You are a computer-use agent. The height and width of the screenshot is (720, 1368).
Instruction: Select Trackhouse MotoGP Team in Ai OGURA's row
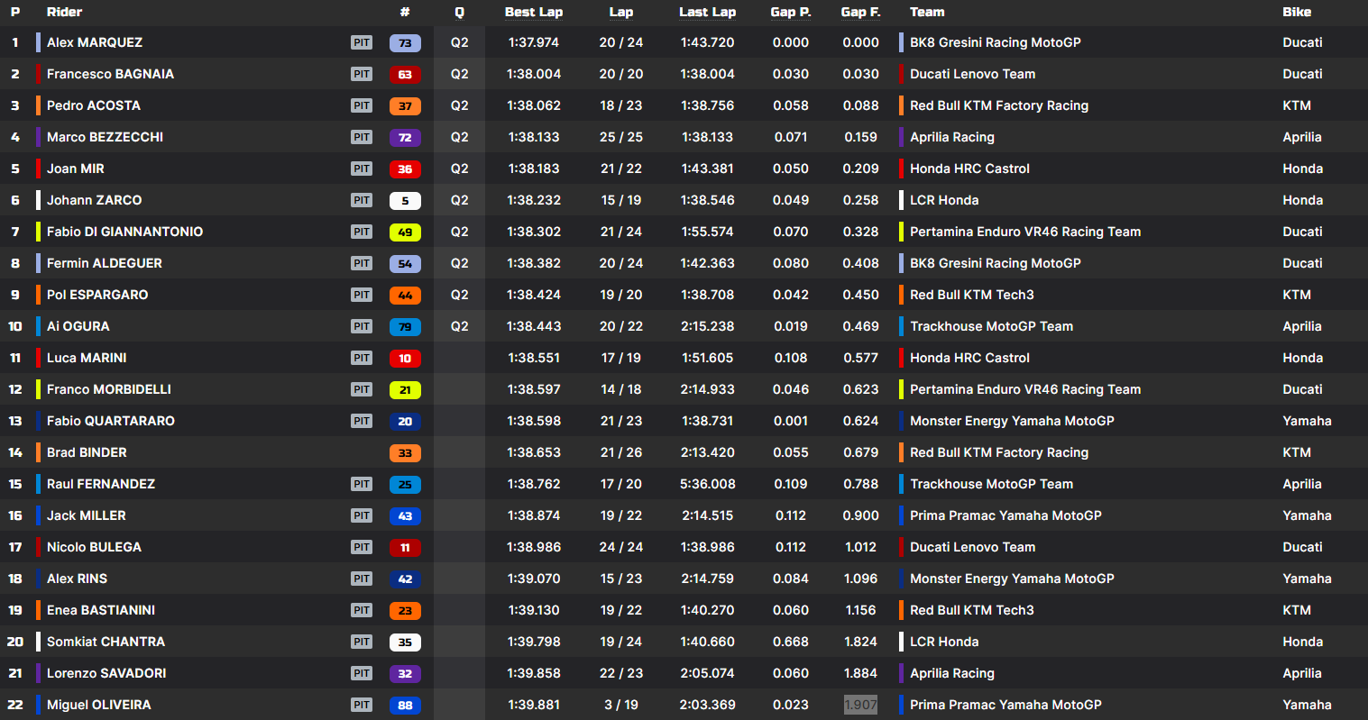(991, 326)
